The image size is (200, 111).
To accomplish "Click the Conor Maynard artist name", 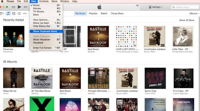I will click(180, 94).
